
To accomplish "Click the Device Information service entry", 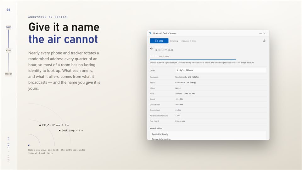I will coord(208,139).
